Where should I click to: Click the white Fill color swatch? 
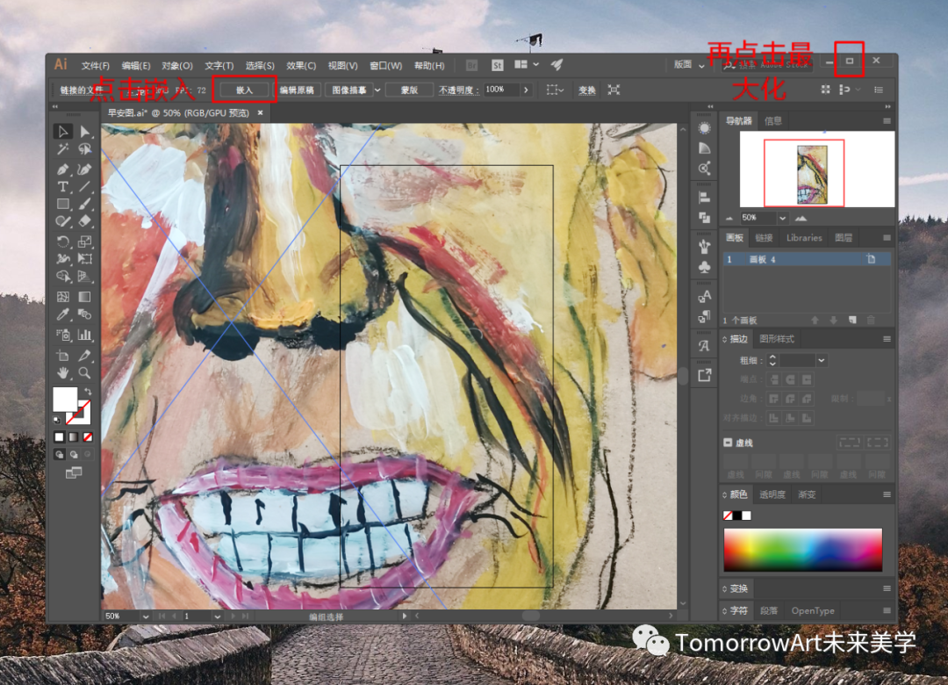[65, 400]
